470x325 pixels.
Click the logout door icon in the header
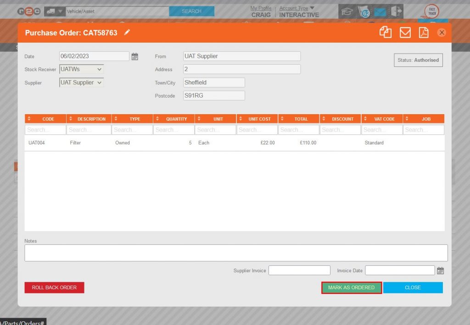click(x=396, y=11)
